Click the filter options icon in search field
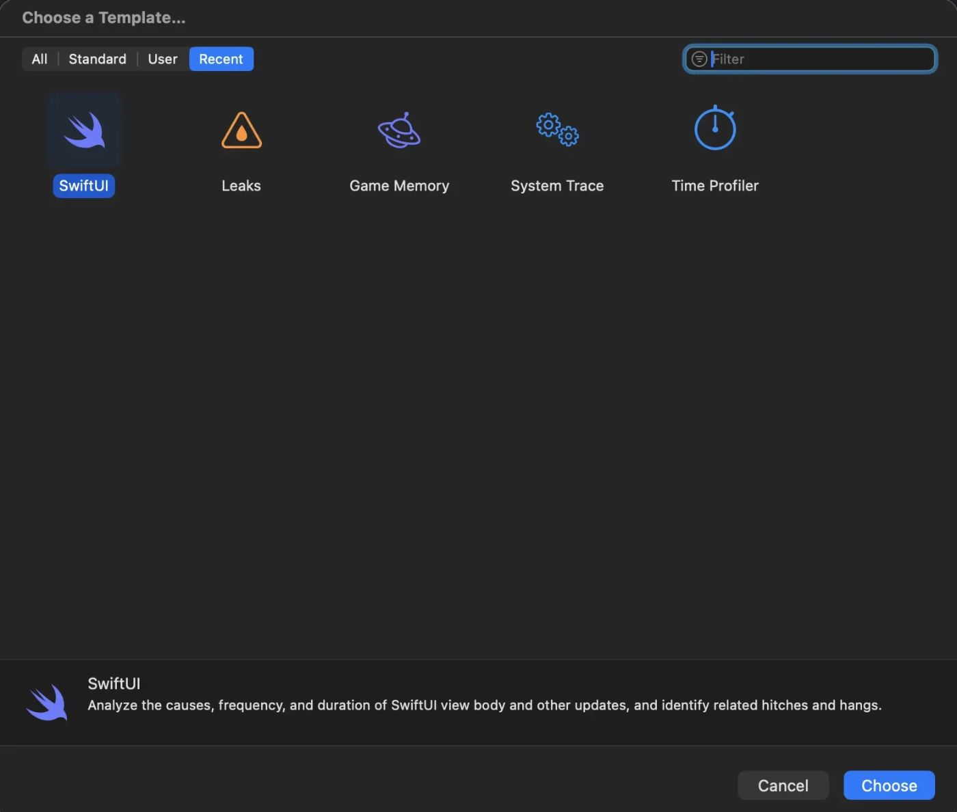 coord(699,59)
